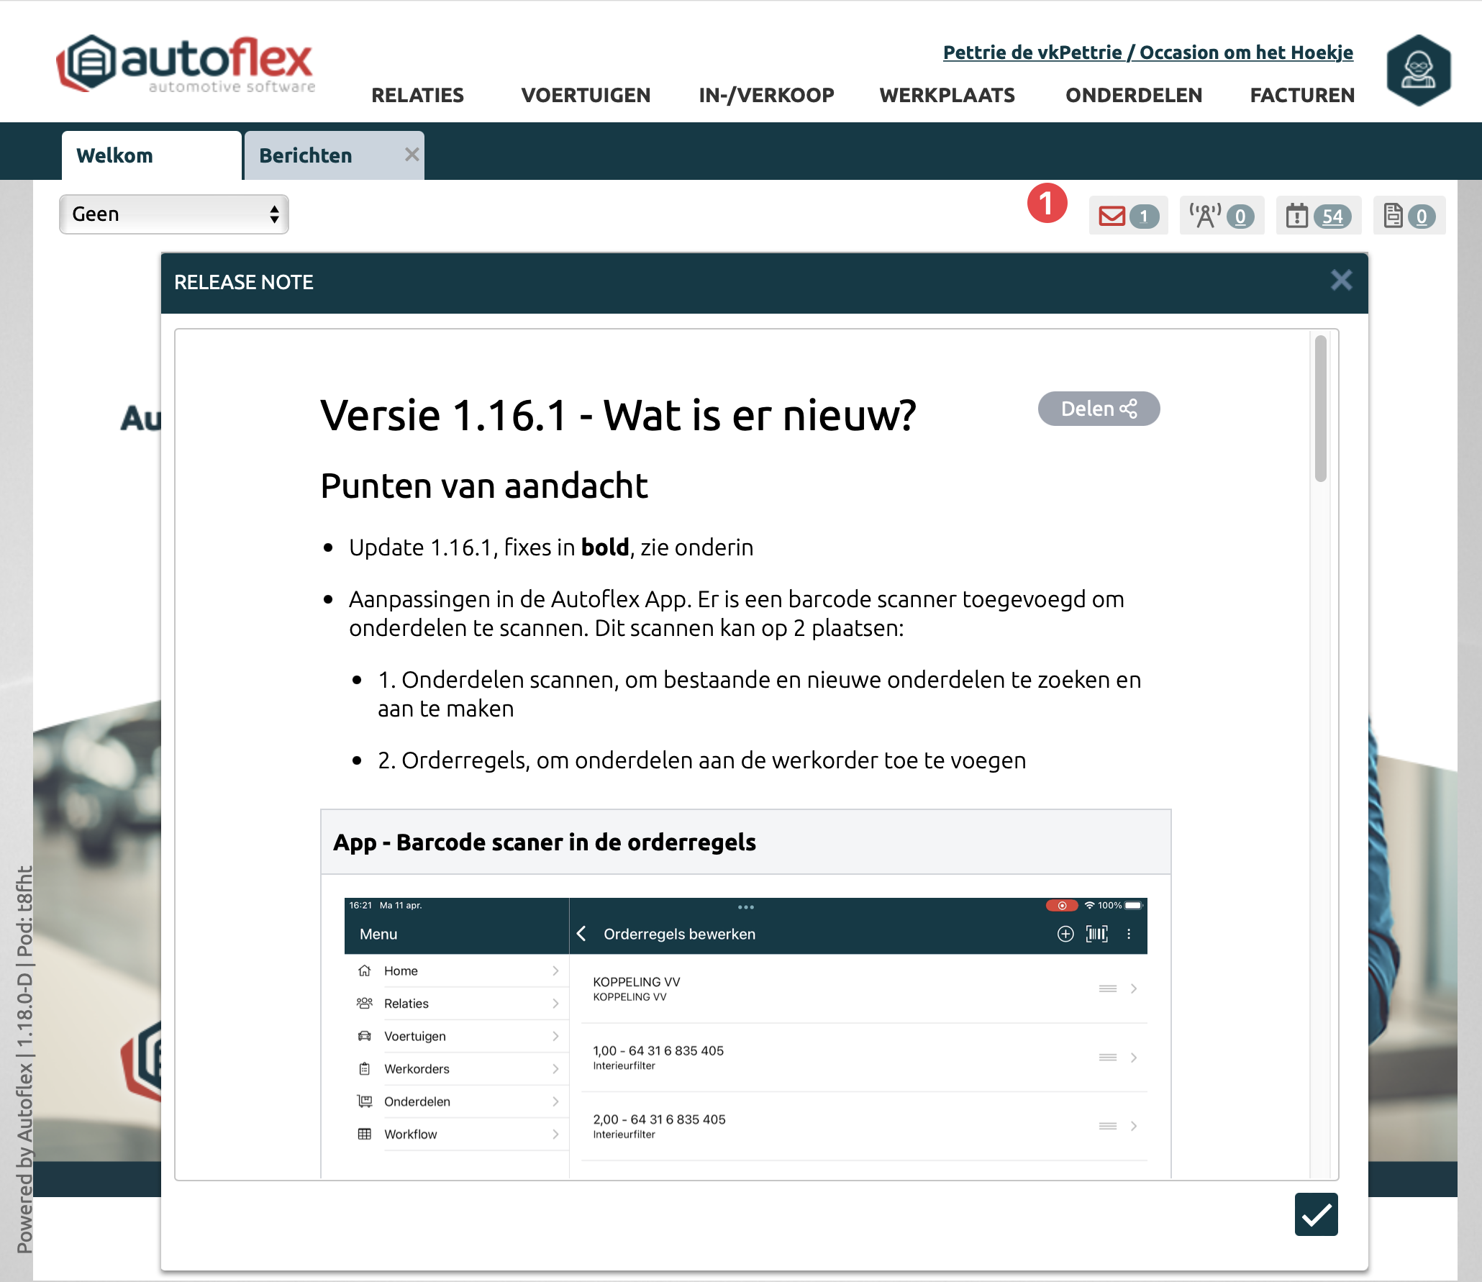Image resolution: width=1482 pixels, height=1282 pixels.
Task: Open the user profile avatar hexagon
Action: 1418,71
